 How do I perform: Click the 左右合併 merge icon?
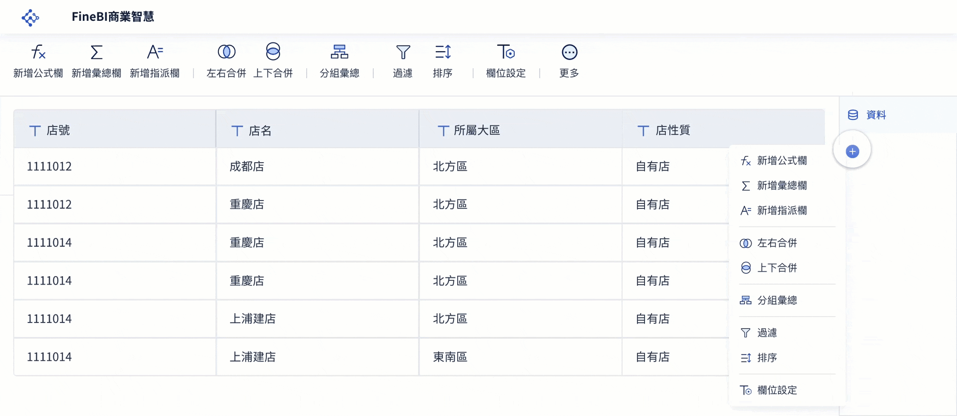tap(226, 52)
